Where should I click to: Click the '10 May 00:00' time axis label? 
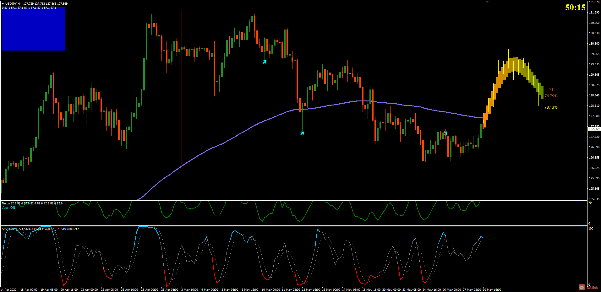tap(271, 290)
